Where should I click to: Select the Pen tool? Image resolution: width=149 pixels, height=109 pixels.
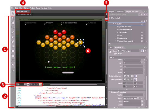13,46
